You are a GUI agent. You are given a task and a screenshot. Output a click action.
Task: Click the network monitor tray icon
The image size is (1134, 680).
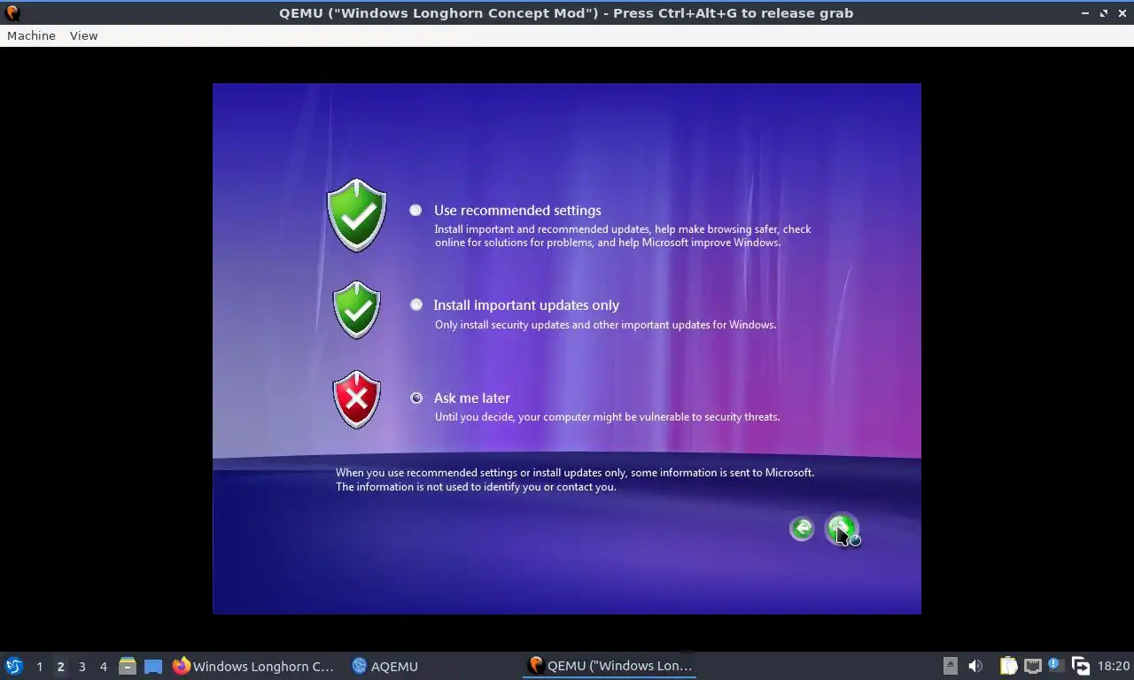1032,666
